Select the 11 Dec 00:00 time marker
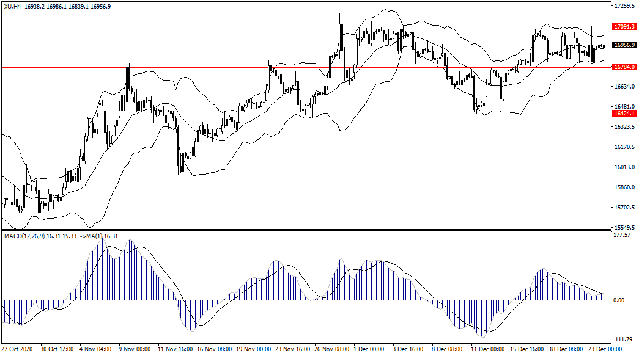 (487, 351)
